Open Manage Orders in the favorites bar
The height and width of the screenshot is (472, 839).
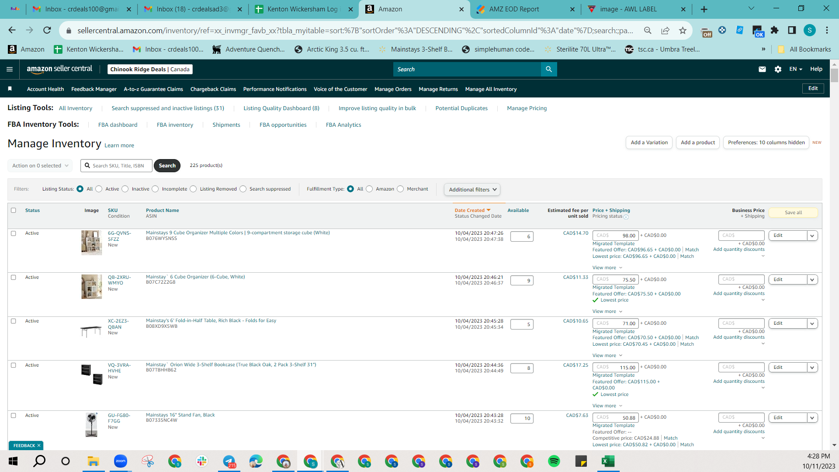(393, 89)
